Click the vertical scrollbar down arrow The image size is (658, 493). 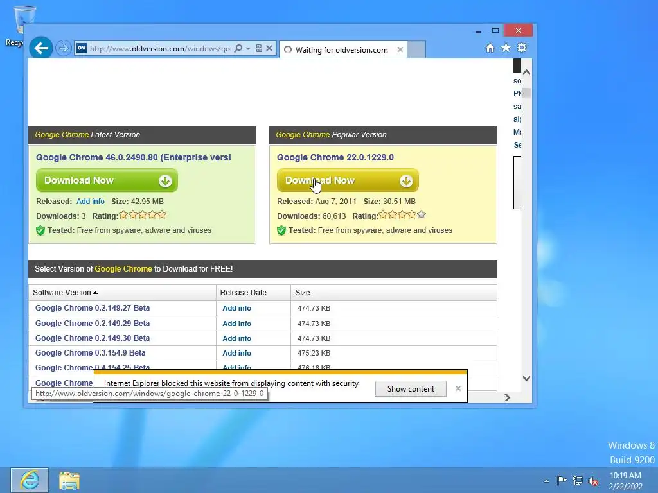(526, 378)
